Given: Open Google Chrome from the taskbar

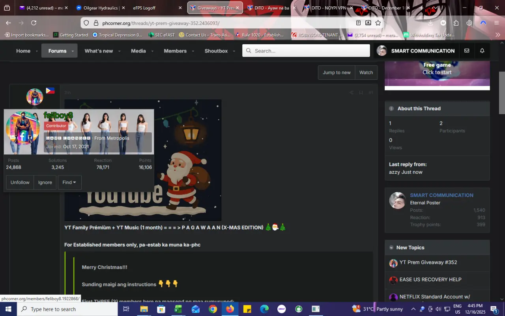Looking at the screenshot, I should [x=213, y=309].
